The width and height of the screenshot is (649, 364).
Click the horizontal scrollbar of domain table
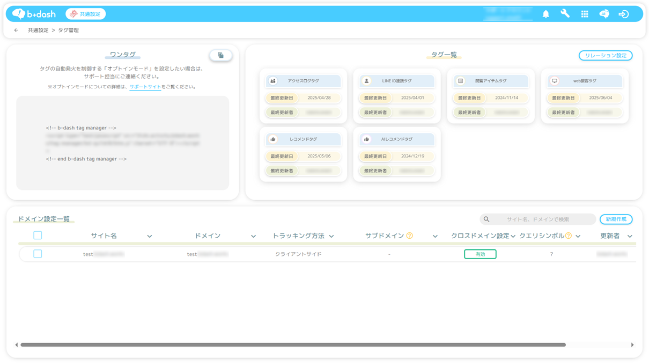pyautogui.click(x=292, y=345)
